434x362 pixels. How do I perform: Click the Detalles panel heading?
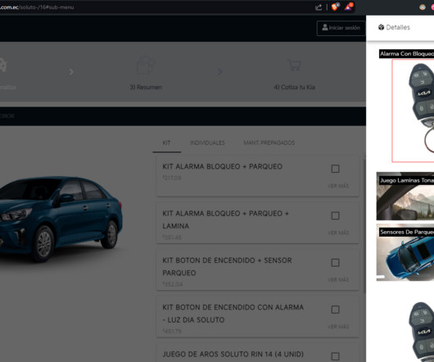398,27
